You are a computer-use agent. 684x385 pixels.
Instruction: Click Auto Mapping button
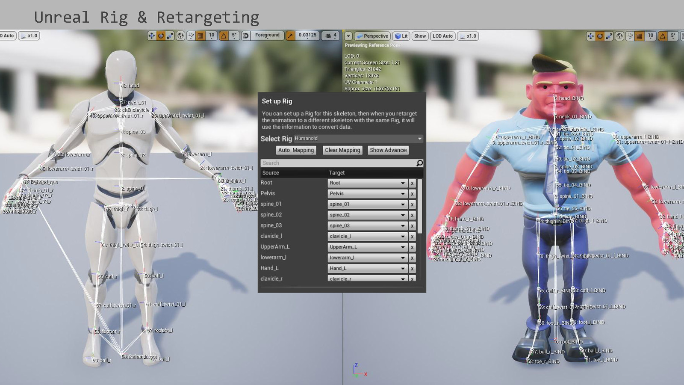(x=296, y=150)
